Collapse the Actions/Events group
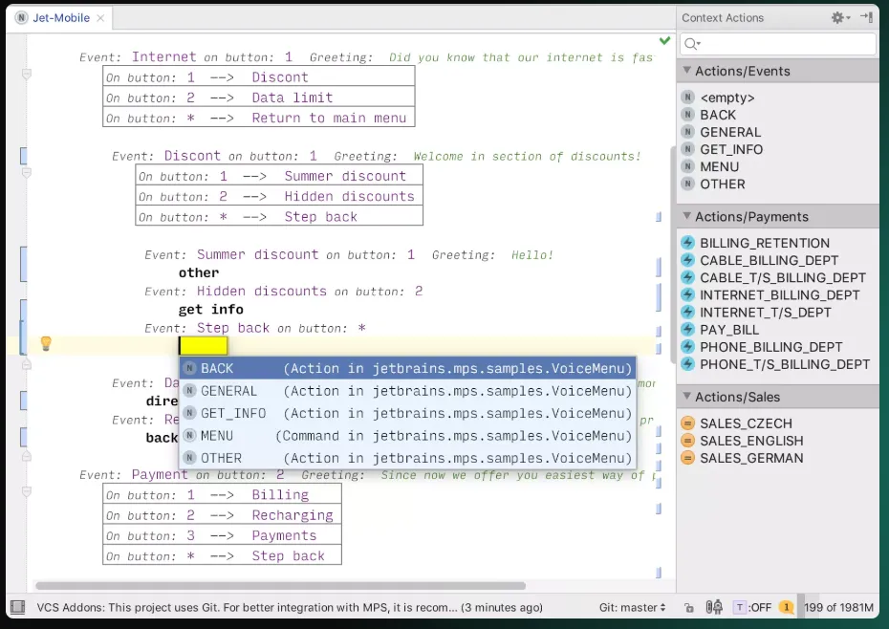 [x=685, y=71]
